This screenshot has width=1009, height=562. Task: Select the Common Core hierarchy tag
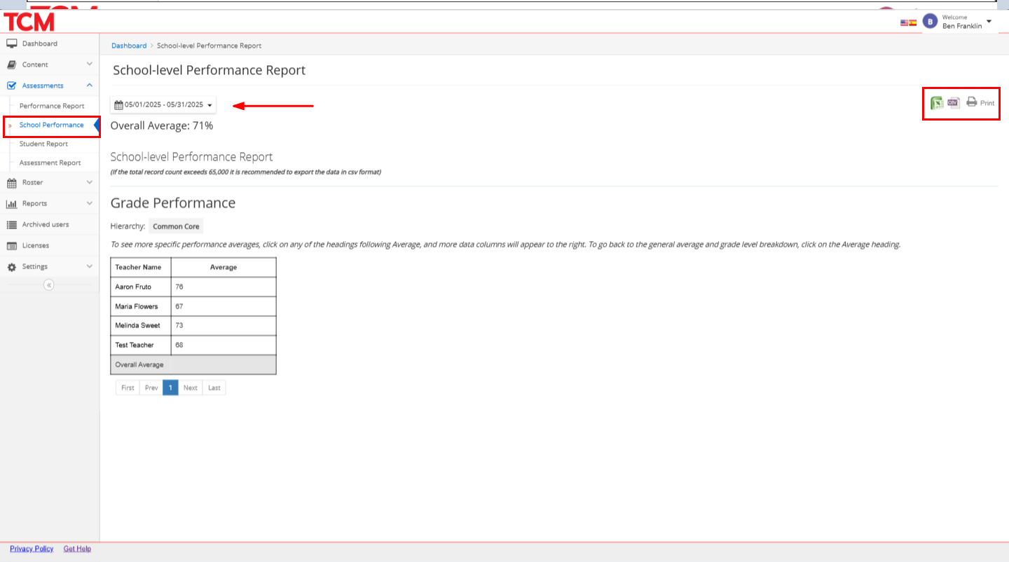tap(176, 226)
